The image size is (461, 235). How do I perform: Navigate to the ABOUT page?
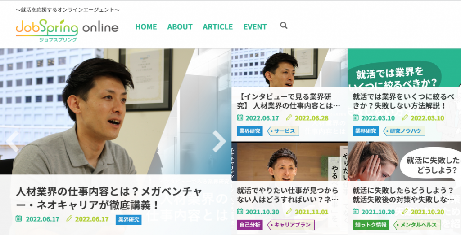[x=180, y=26]
